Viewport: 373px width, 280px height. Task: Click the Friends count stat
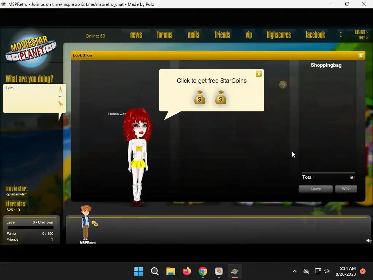(x=30, y=240)
